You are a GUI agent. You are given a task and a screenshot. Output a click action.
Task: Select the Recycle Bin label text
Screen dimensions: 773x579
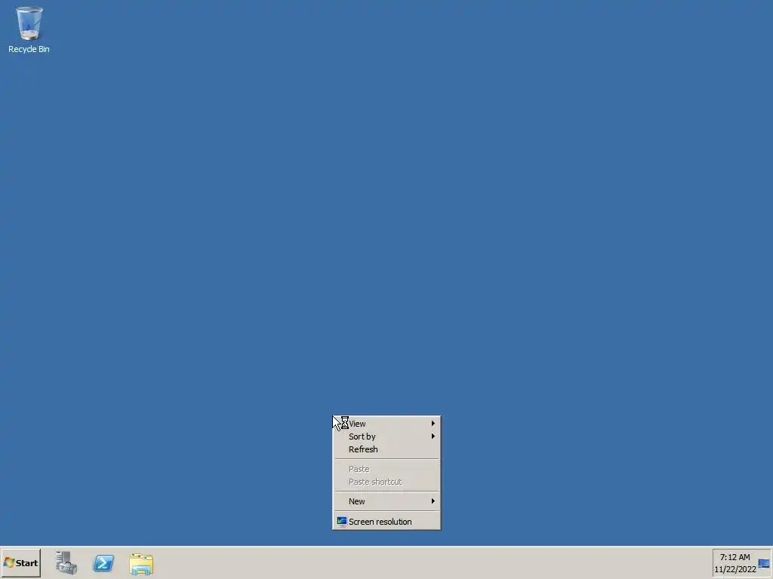point(29,49)
